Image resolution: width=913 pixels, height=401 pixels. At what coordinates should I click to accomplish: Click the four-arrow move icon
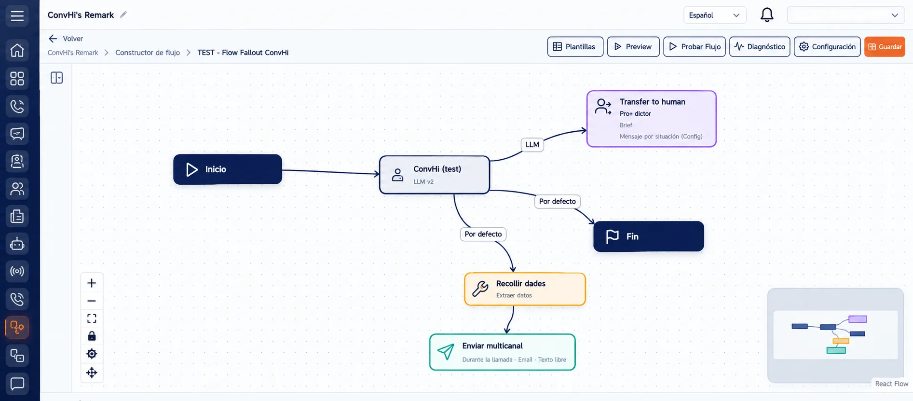[92, 373]
